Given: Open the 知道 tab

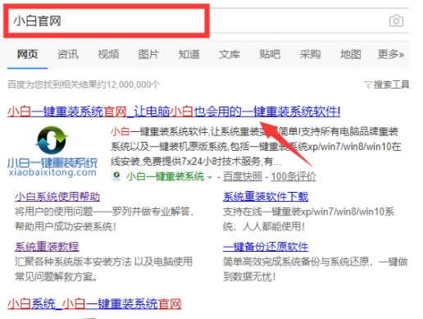Looking at the screenshot, I should click(x=189, y=54).
